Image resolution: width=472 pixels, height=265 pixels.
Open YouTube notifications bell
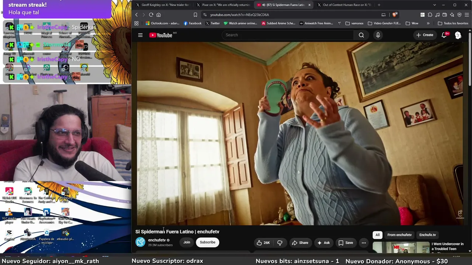pos(445,35)
